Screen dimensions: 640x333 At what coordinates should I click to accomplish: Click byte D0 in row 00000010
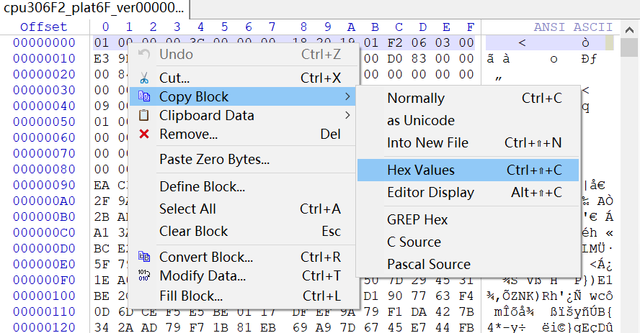[x=395, y=59]
